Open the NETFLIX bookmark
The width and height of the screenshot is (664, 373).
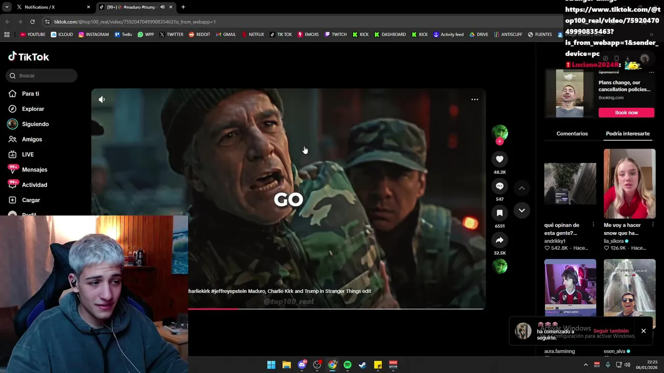click(x=253, y=35)
